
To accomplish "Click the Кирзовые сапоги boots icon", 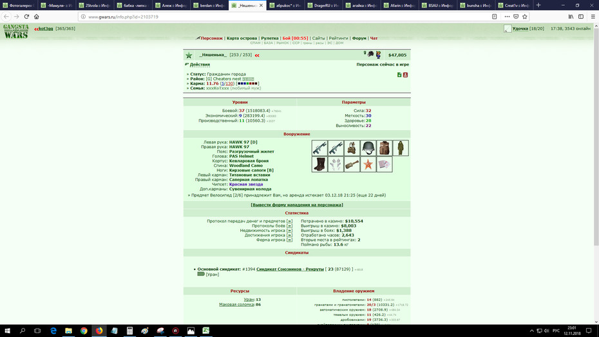I will 319,164.
